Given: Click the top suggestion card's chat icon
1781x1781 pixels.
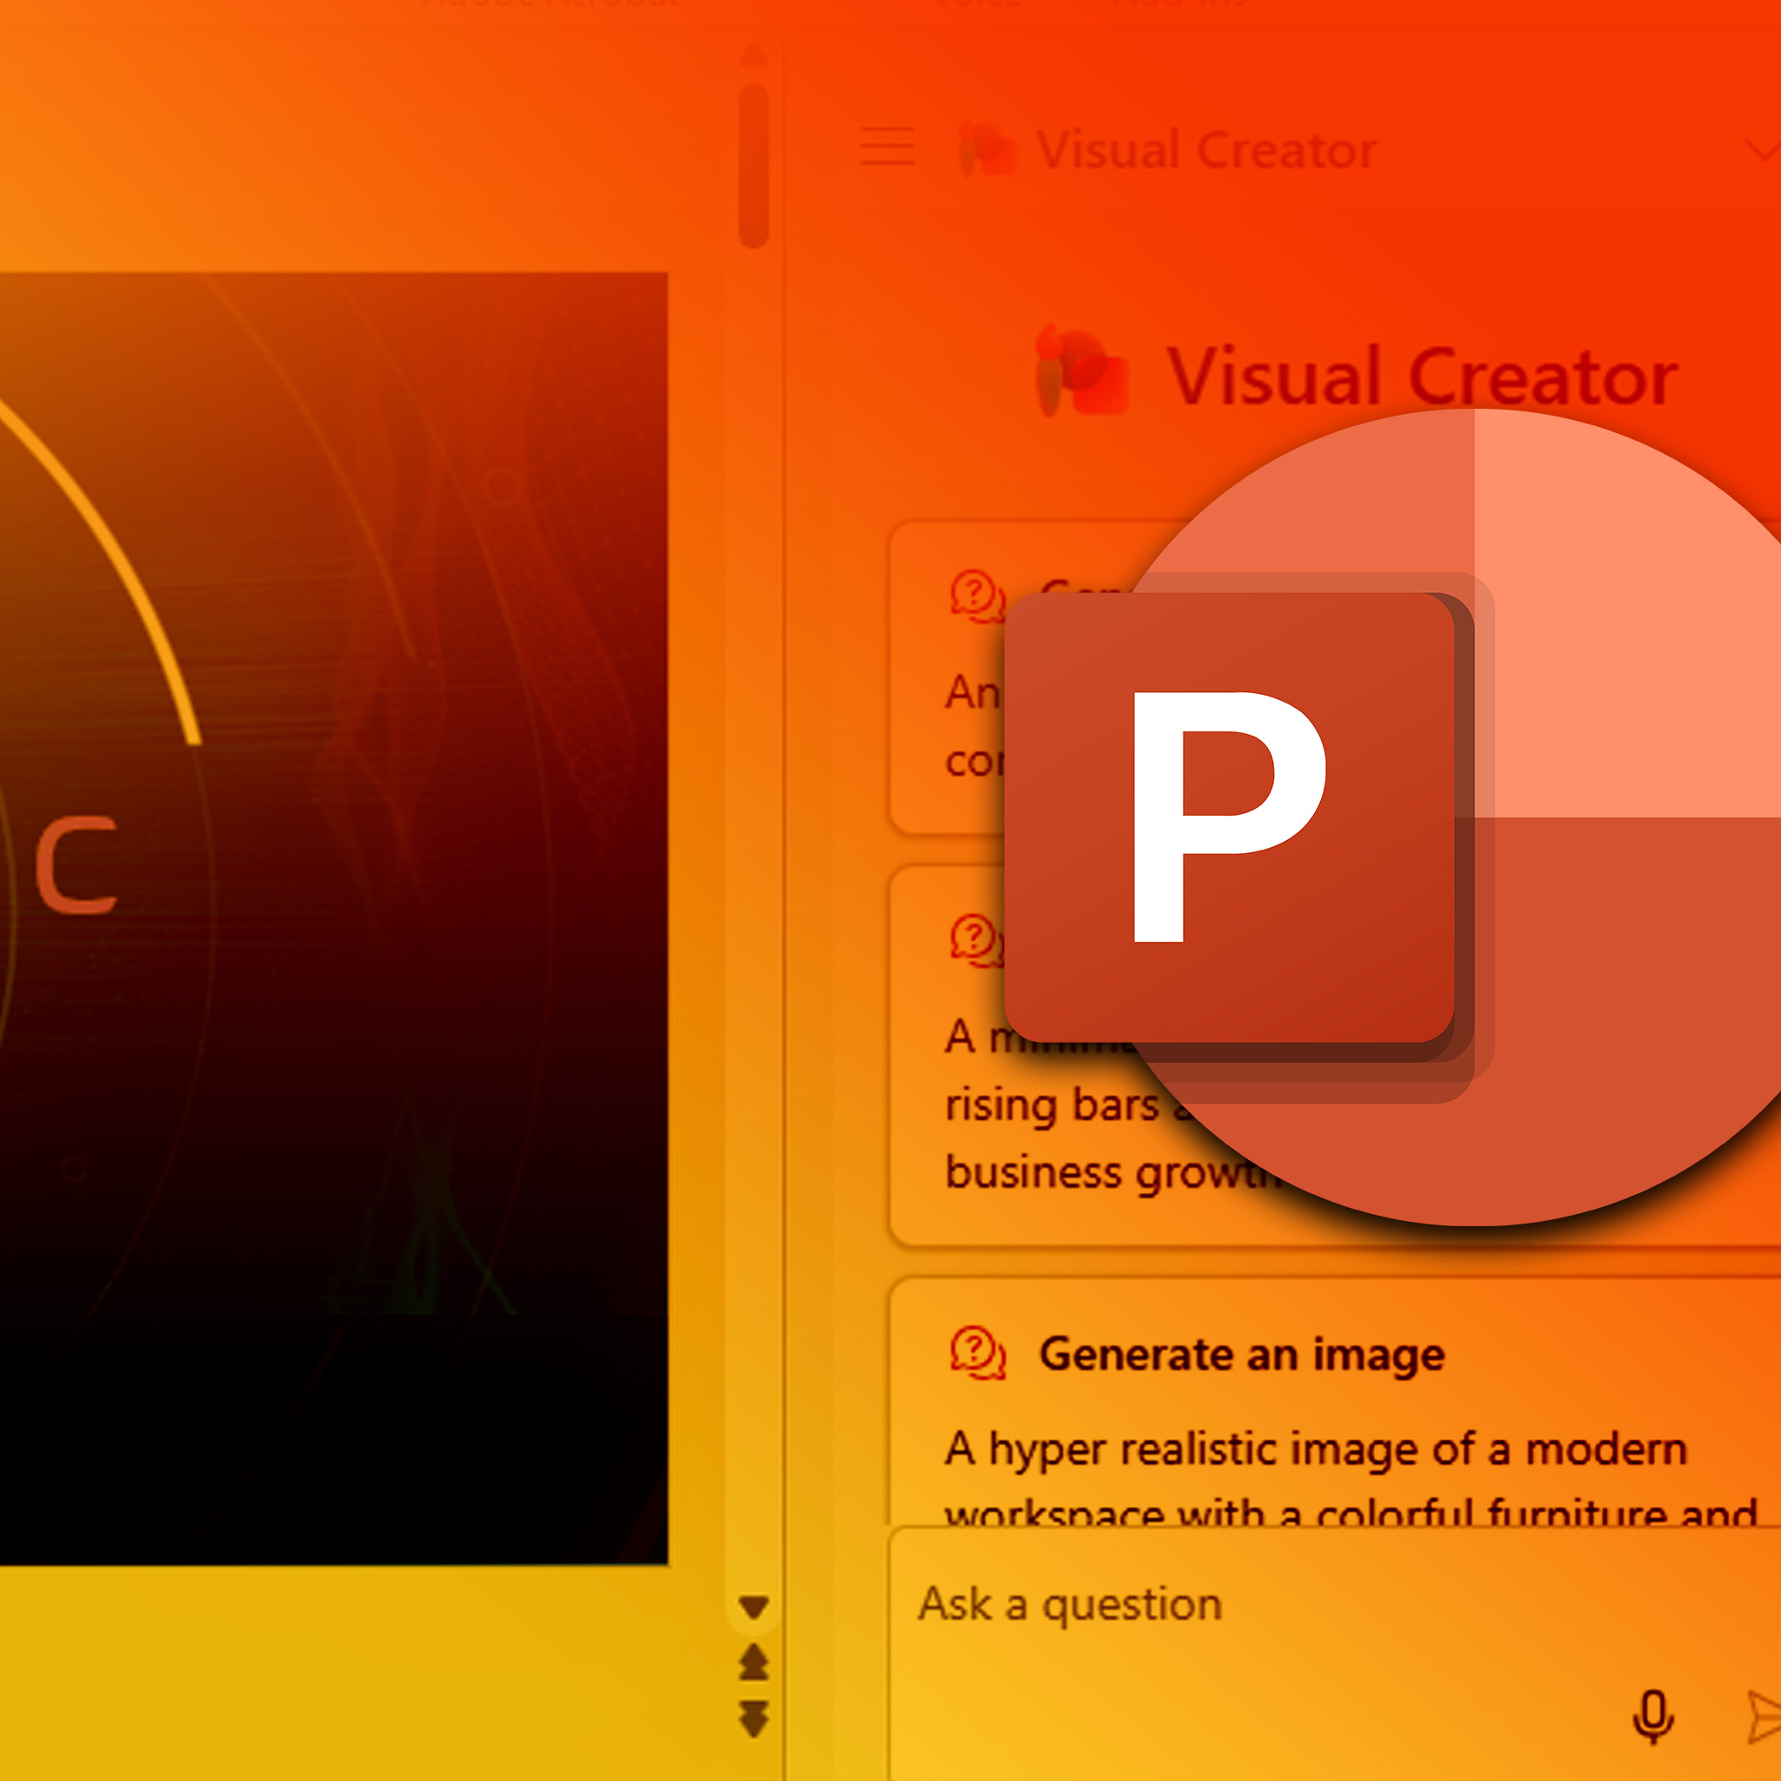Looking at the screenshot, I should click(x=977, y=596).
